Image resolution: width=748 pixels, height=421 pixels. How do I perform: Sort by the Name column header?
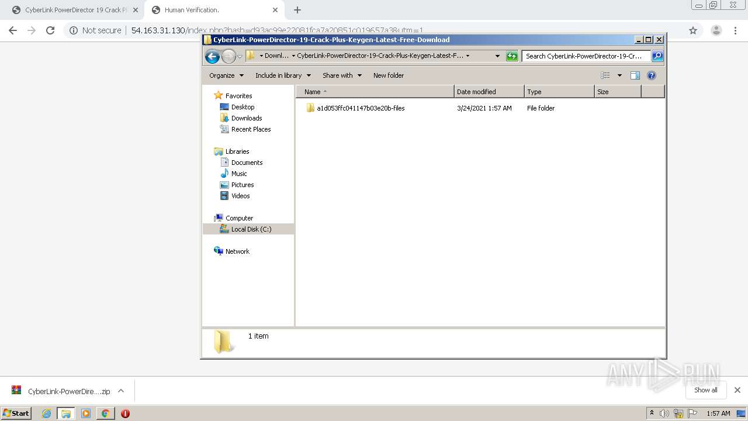(x=375, y=92)
